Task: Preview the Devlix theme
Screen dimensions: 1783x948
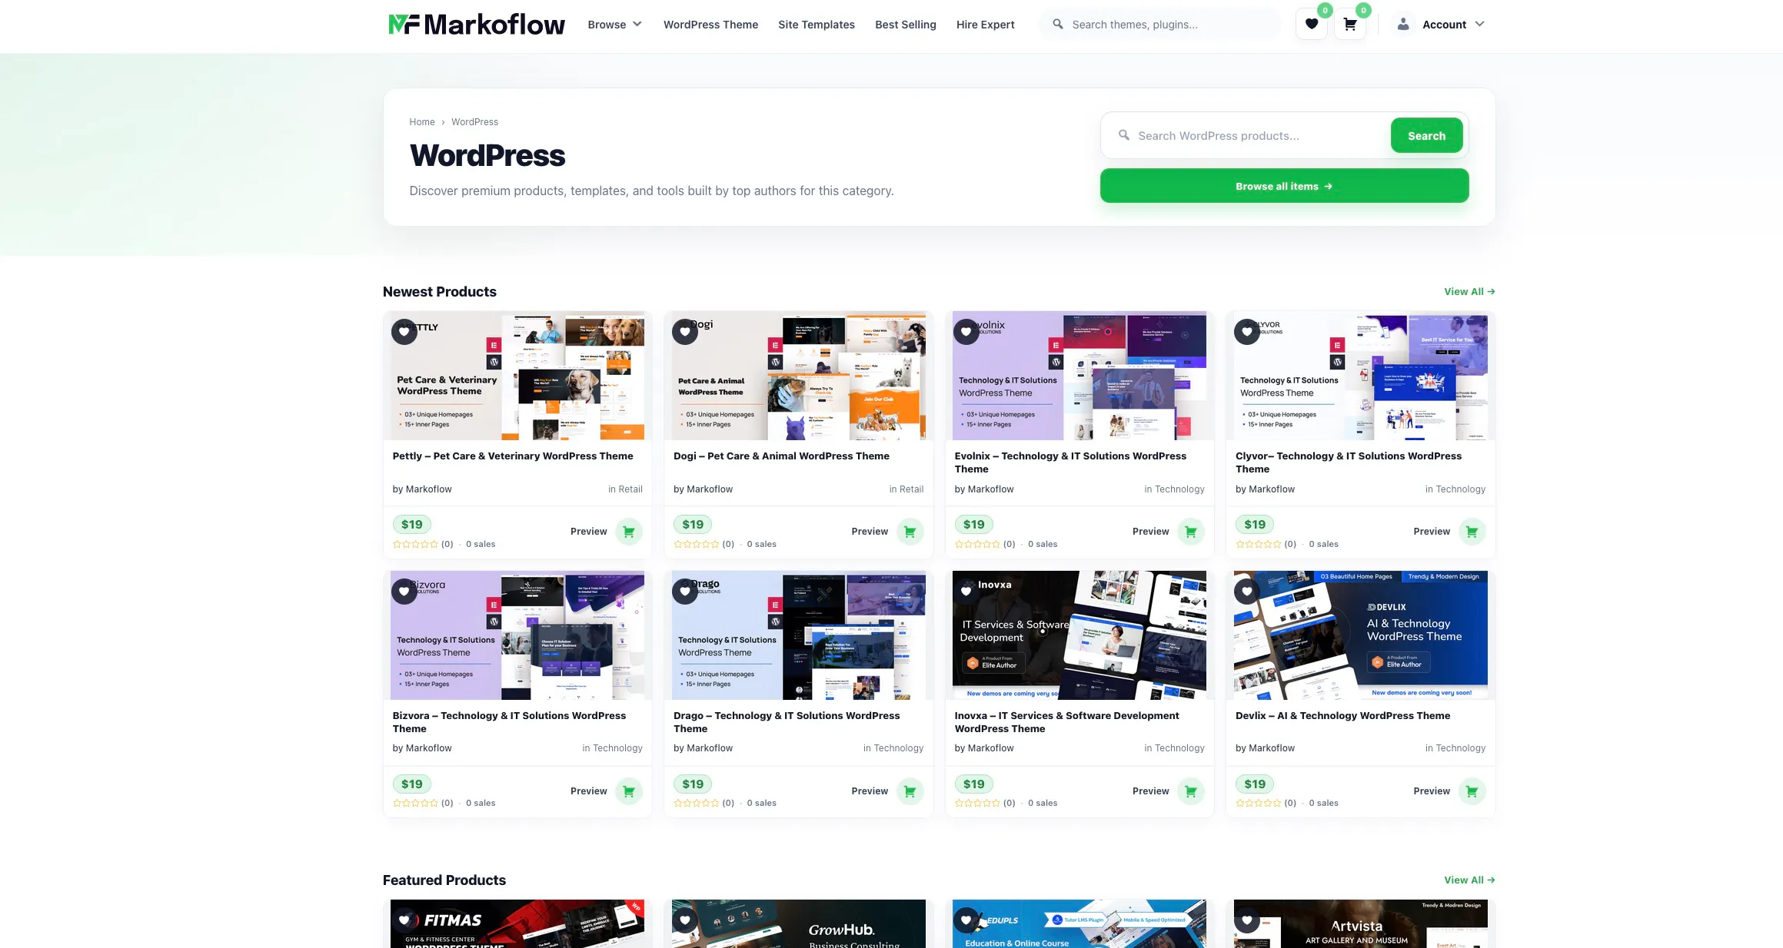Action: (x=1432, y=791)
